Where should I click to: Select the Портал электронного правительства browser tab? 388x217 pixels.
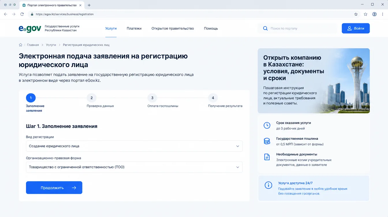click(52, 5)
